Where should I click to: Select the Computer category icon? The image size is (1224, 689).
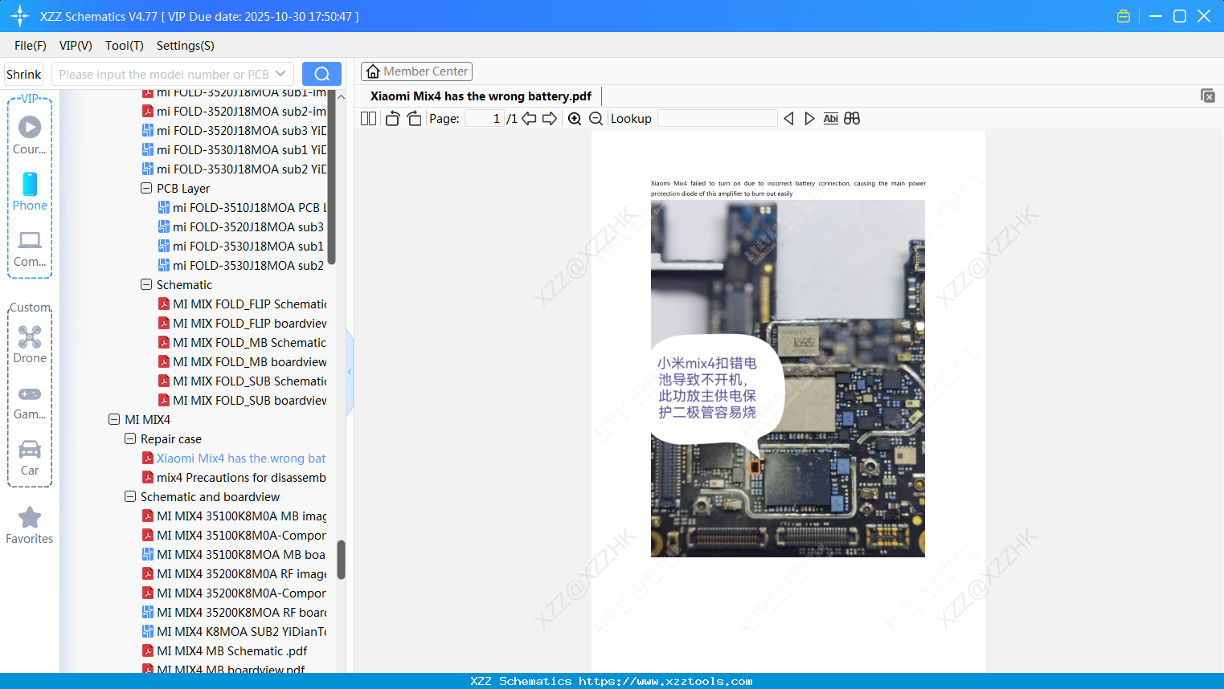pos(30,240)
